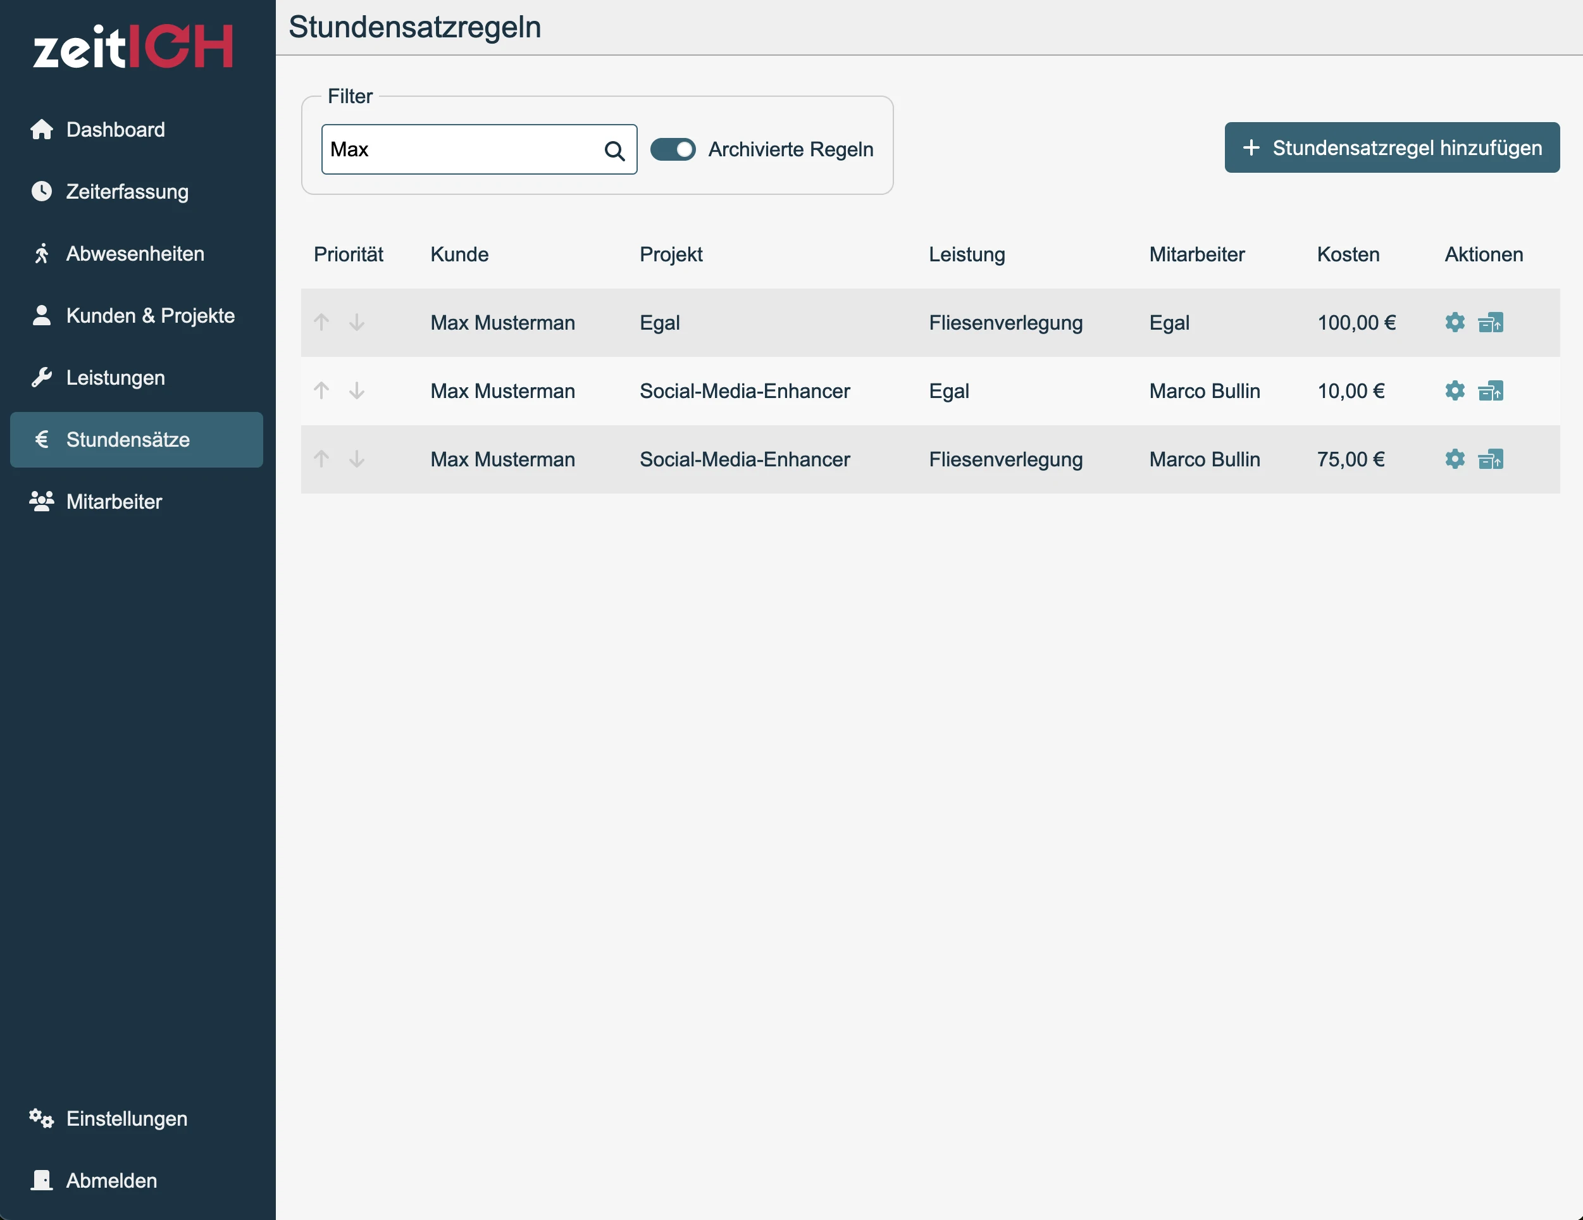The image size is (1583, 1220).
Task: Open Dashboard in the sidebar
Action: point(136,130)
